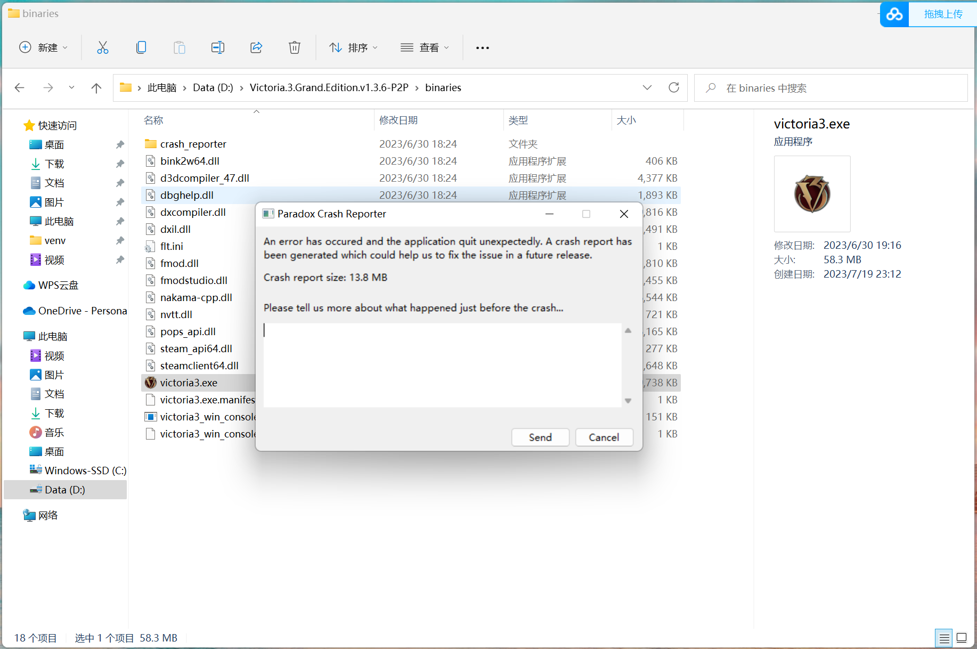This screenshot has height=649, width=977.
Task: Open the Sort (排序) dropdown
Action: (353, 48)
